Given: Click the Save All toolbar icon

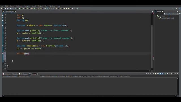Looking at the screenshot, I should (x=8, y=9).
